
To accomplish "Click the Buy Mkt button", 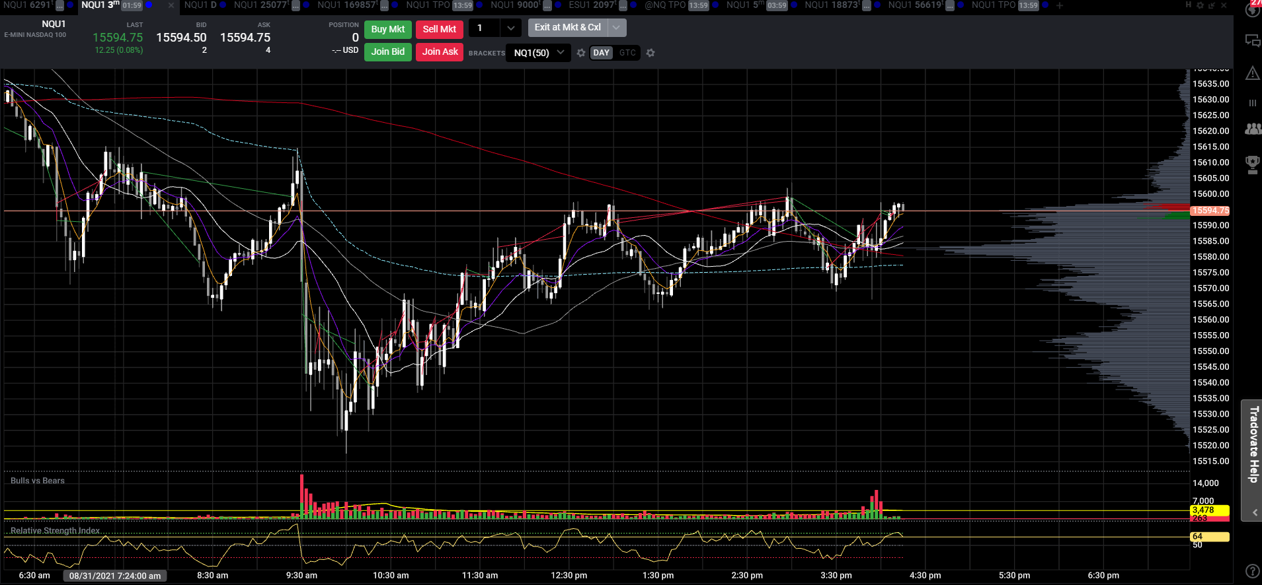I will (x=388, y=29).
